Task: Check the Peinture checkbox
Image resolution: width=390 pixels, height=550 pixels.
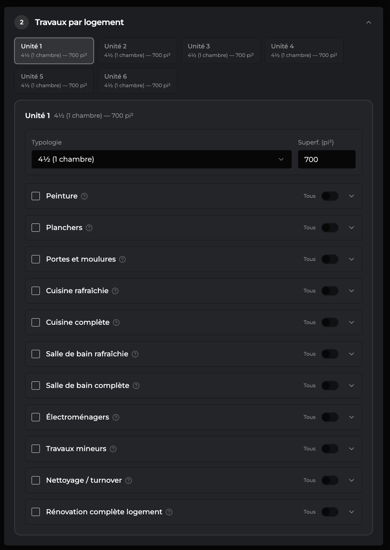Action: point(36,196)
